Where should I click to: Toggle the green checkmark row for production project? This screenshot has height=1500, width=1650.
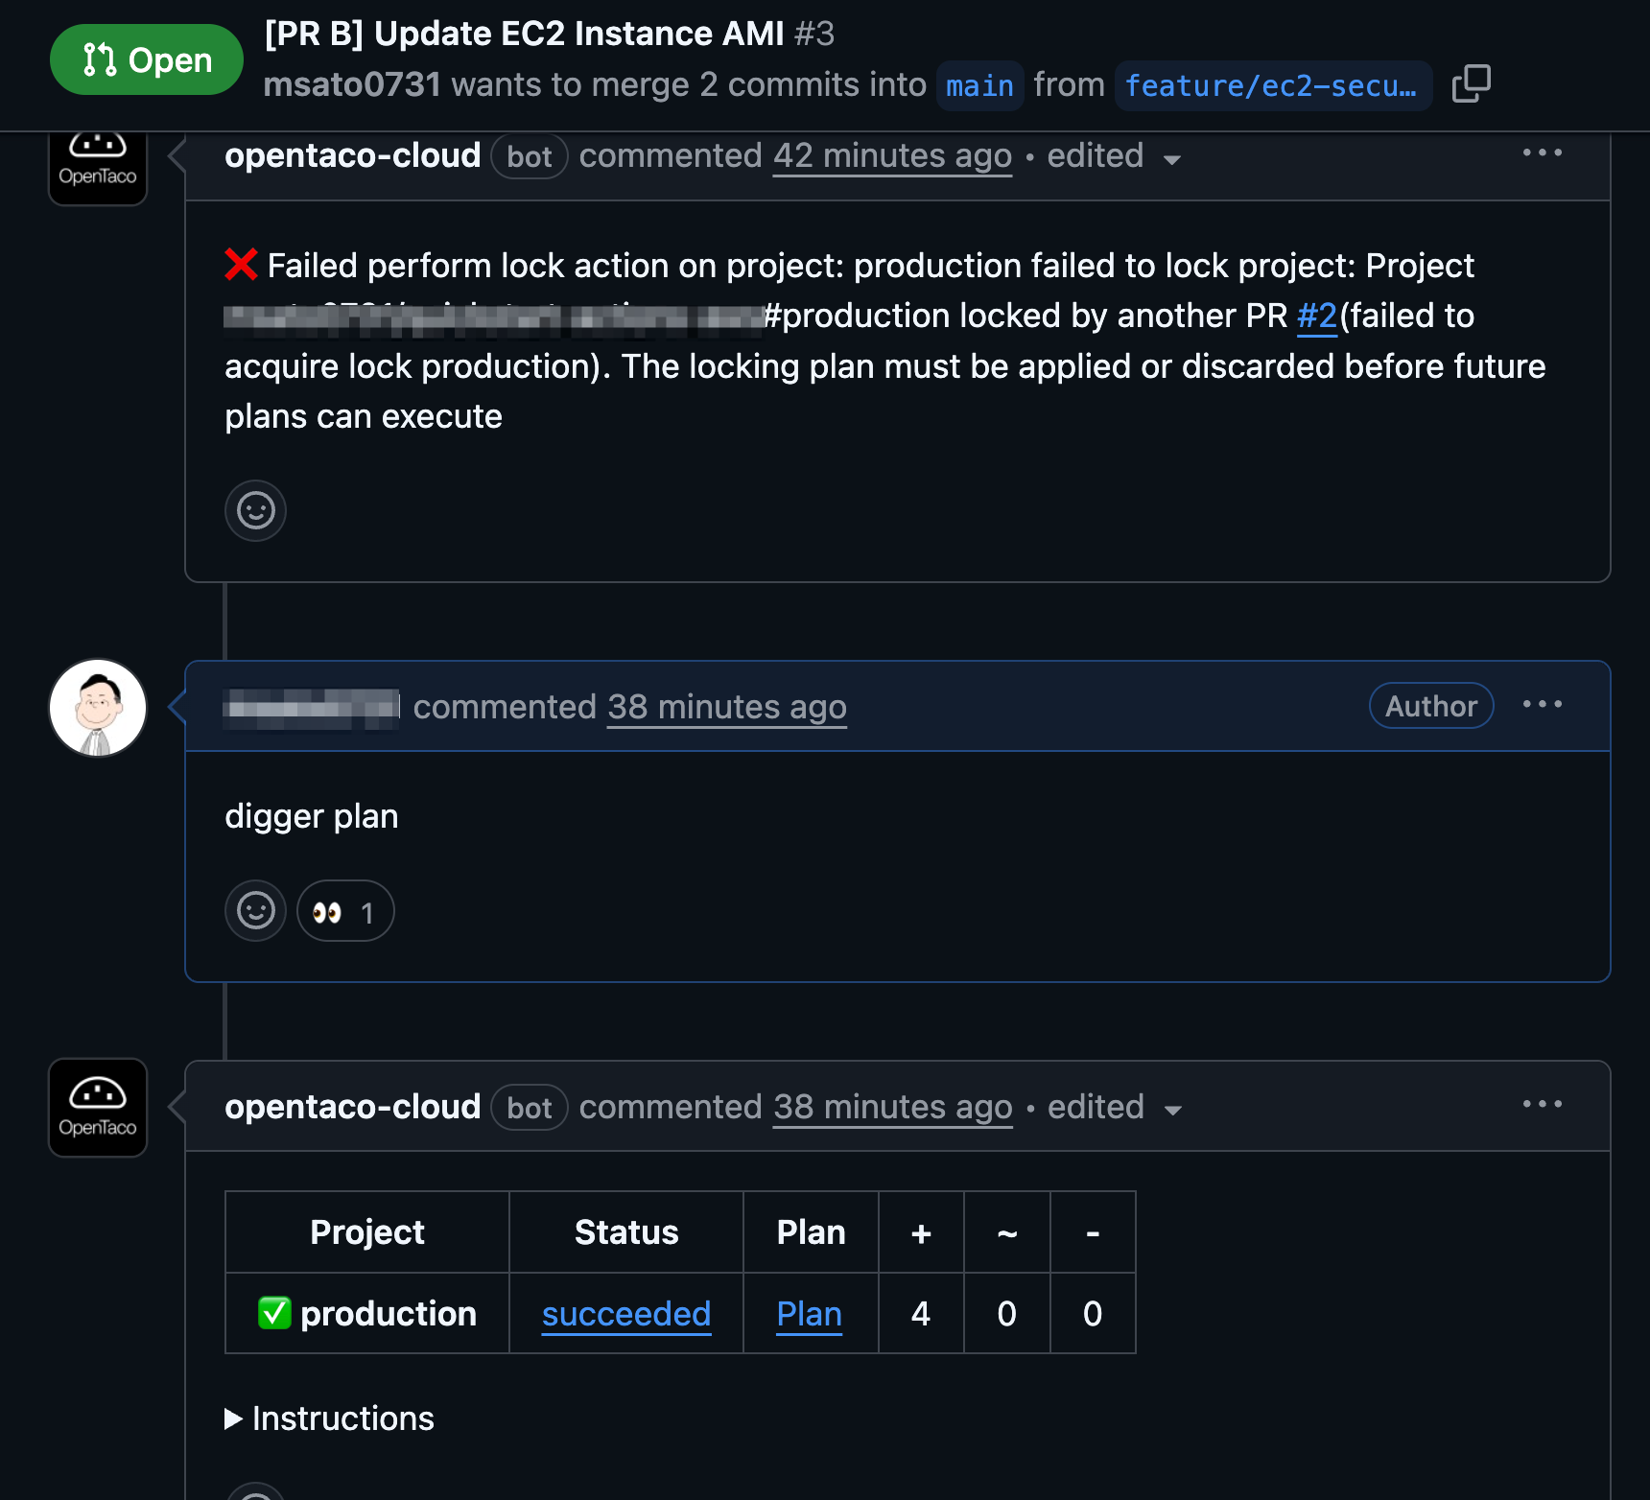pos(273,1313)
